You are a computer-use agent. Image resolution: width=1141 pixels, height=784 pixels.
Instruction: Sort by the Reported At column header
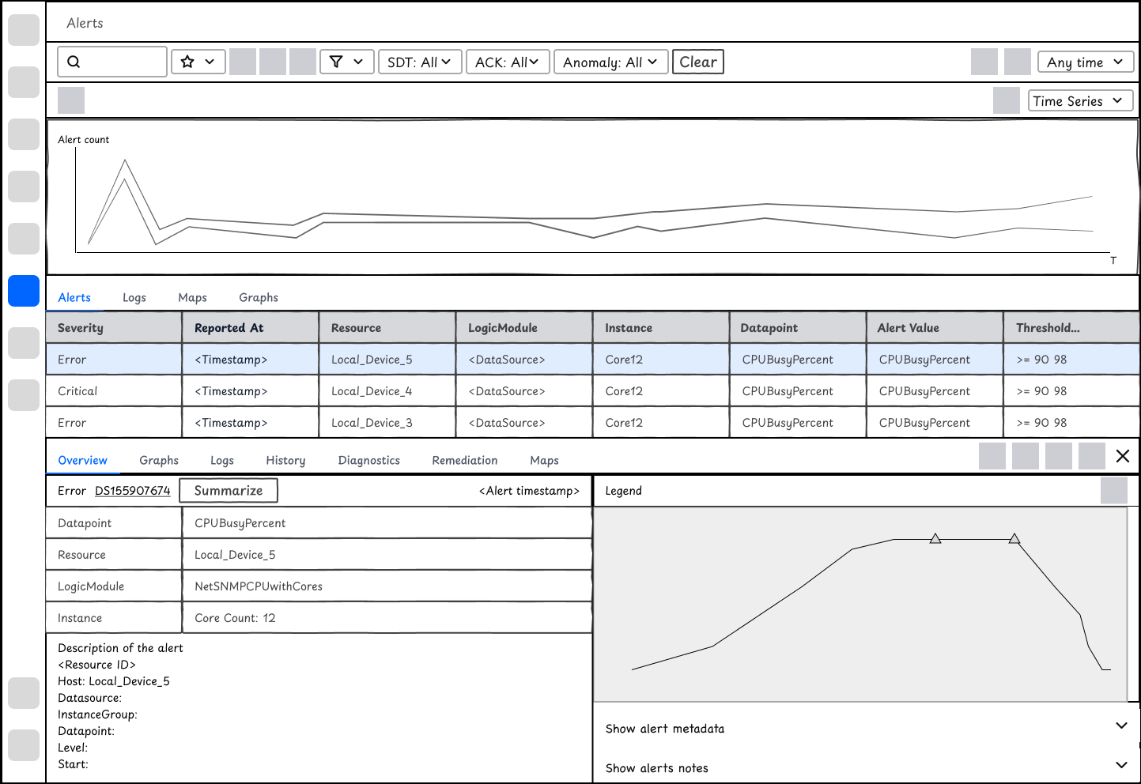click(x=251, y=327)
